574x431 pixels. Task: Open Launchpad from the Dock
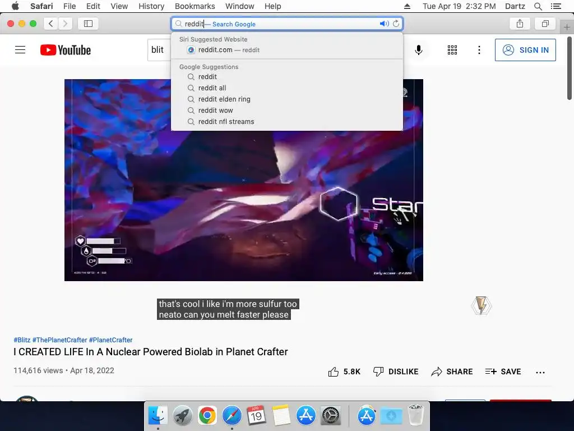coord(182,415)
